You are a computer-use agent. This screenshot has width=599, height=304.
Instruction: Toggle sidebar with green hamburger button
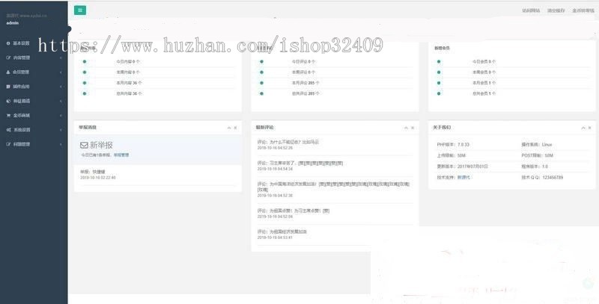(x=80, y=10)
